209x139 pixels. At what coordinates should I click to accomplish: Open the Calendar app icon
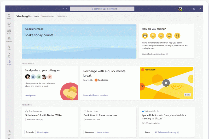pos(9,39)
